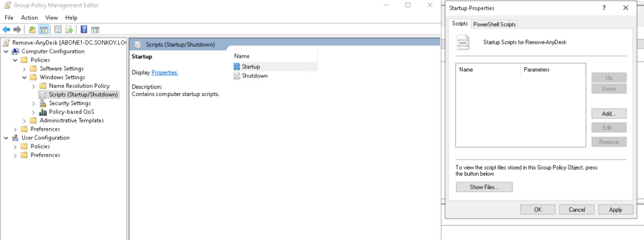The image size is (644, 240).
Task: Select Windows Settings label in tree
Action: (x=62, y=77)
